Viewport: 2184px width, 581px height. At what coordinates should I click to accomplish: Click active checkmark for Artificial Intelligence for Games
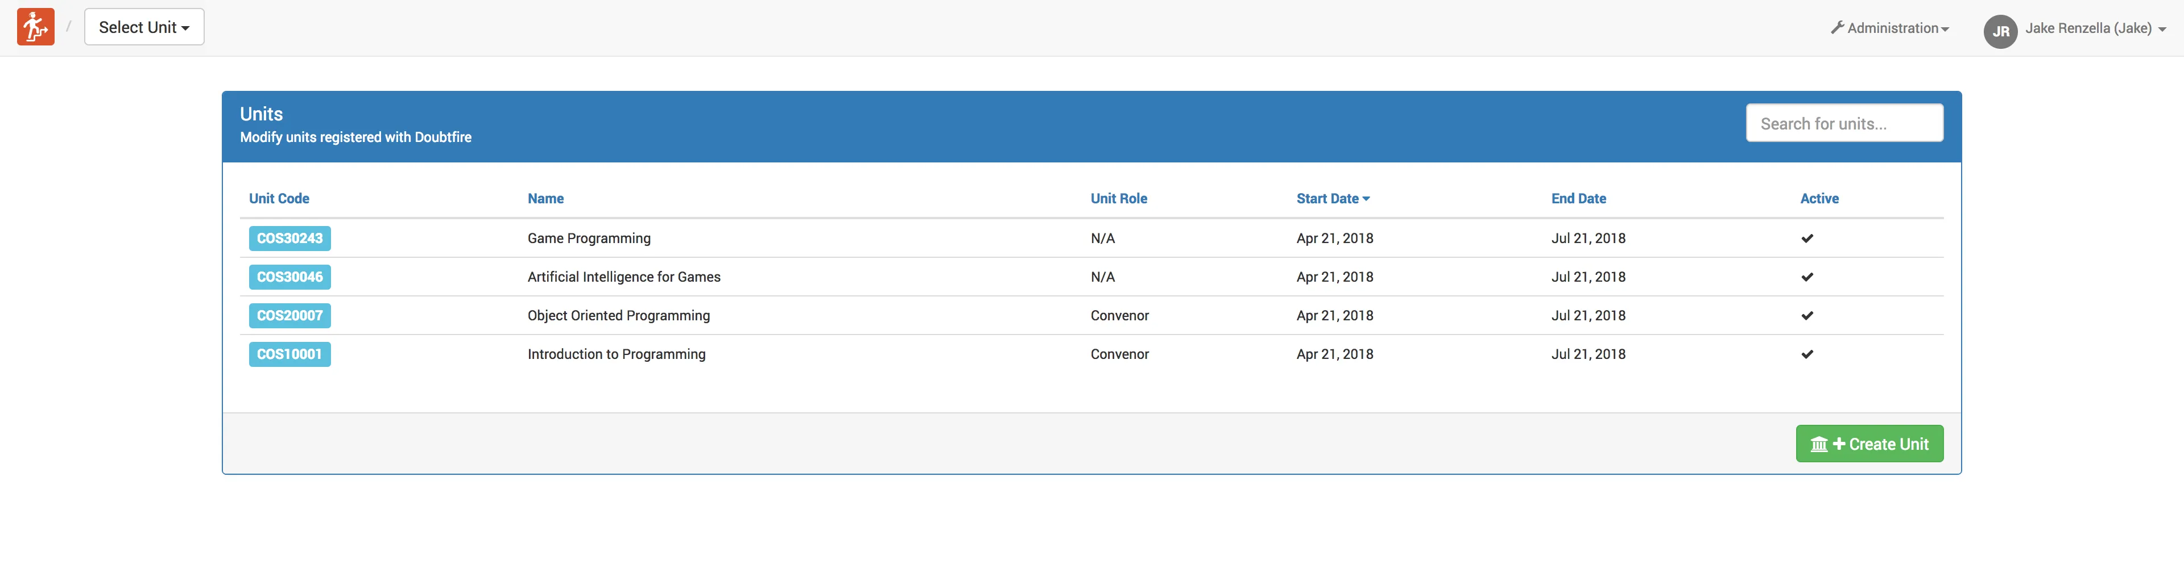coord(1807,277)
